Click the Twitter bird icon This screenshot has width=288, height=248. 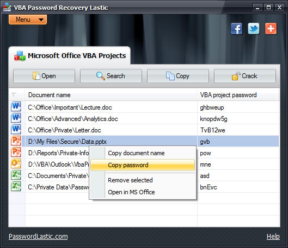(254, 29)
